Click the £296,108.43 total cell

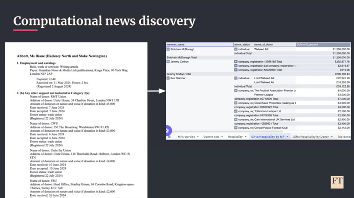pyautogui.click(x=342, y=74)
